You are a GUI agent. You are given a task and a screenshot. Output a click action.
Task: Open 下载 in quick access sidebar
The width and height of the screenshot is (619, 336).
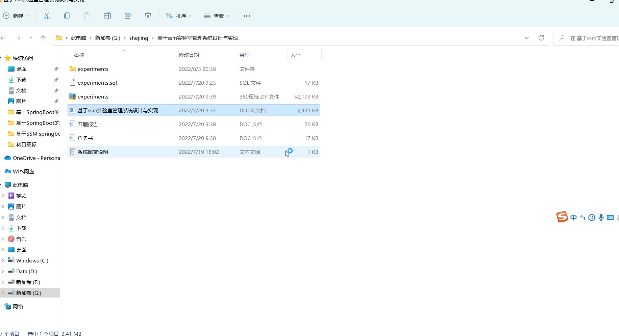click(21, 80)
